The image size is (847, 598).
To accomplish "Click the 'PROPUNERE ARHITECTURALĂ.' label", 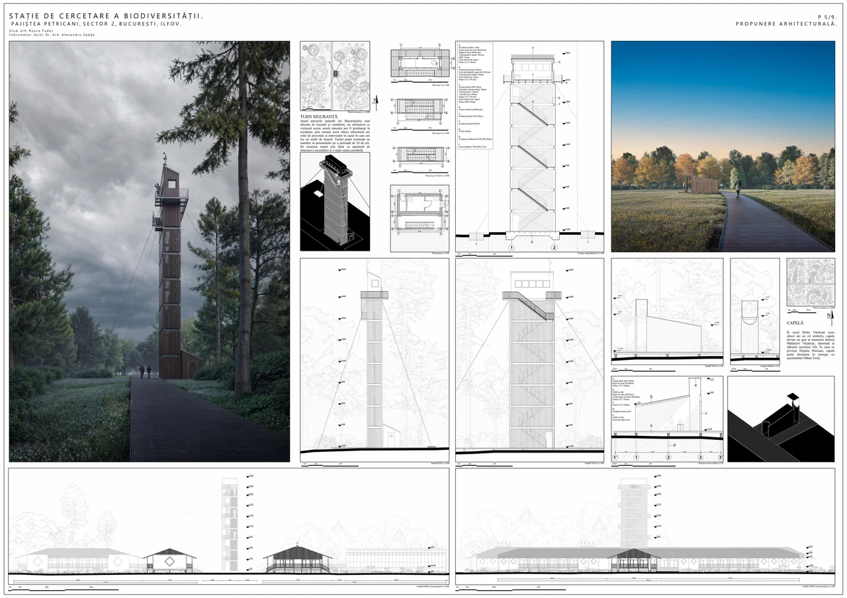I will point(787,24).
